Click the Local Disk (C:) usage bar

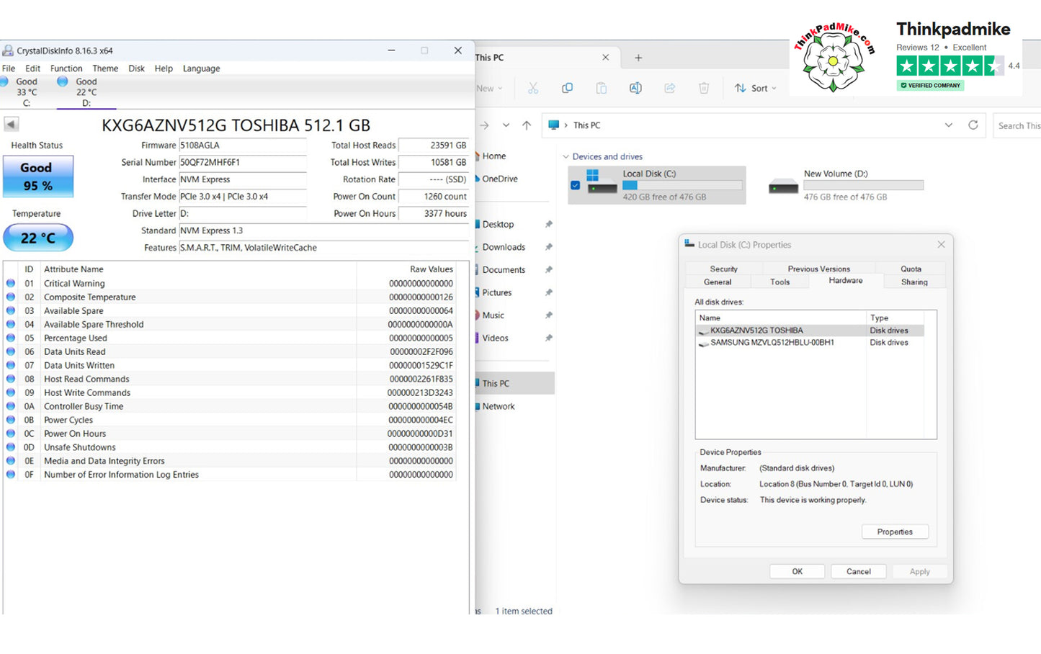pyautogui.click(x=682, y=185)
